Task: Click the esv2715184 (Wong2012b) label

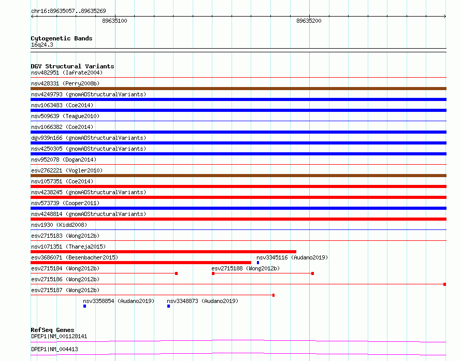Action: pyautogui.click(x=65, y=268)
